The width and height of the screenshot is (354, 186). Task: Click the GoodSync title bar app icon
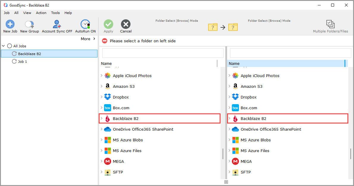pyautogui.click(x=6, y=5)
